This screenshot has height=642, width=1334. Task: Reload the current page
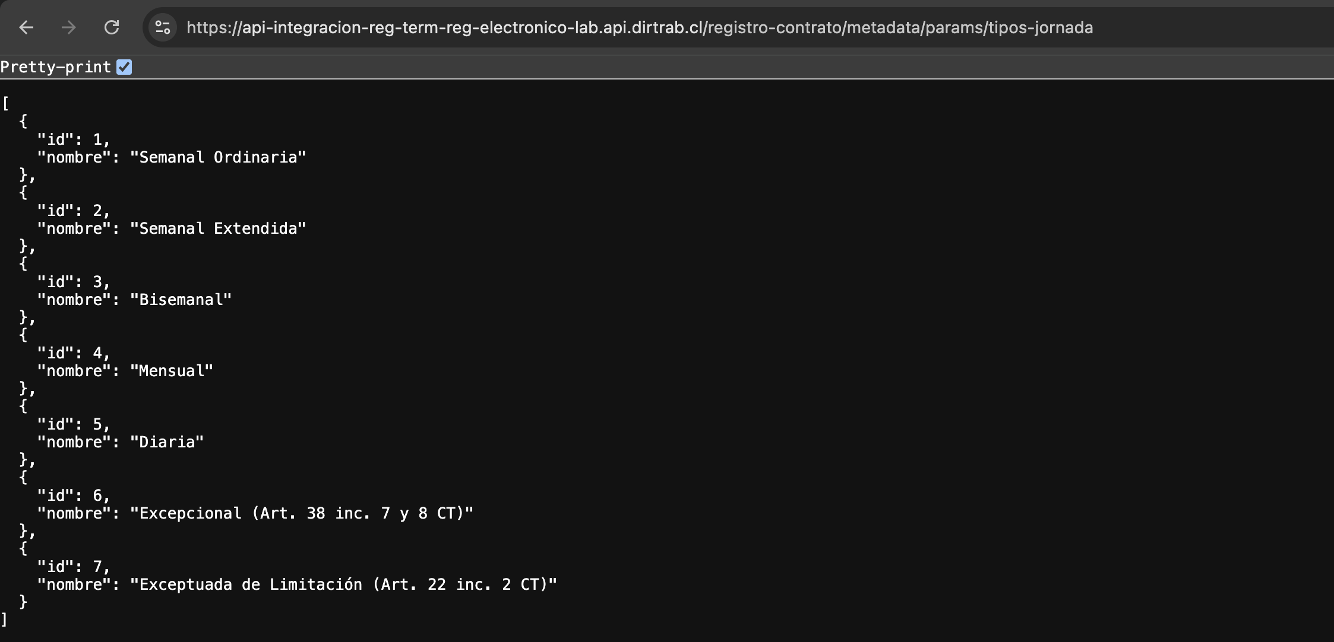(x=112, y=27)
